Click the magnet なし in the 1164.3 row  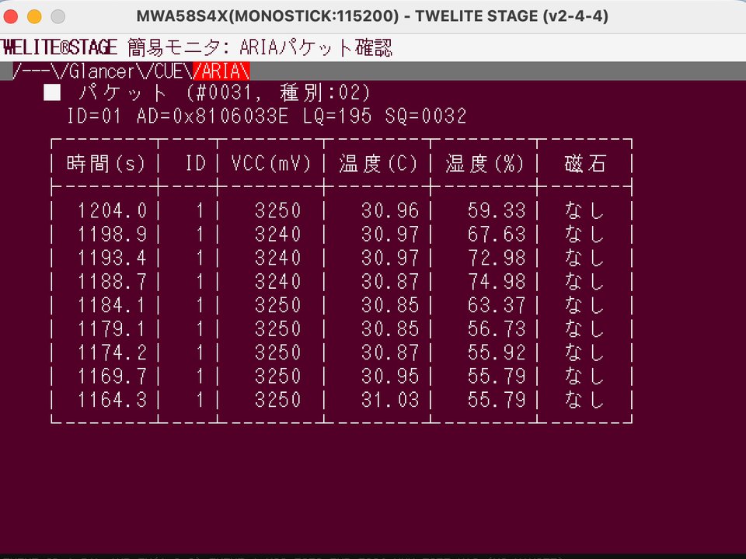pos(584,400)
